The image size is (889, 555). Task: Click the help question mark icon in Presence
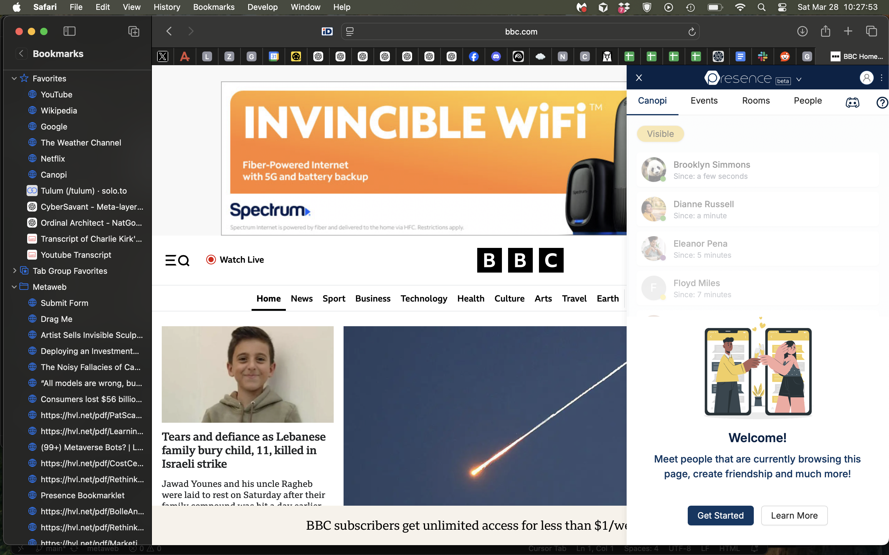[882, 103]
